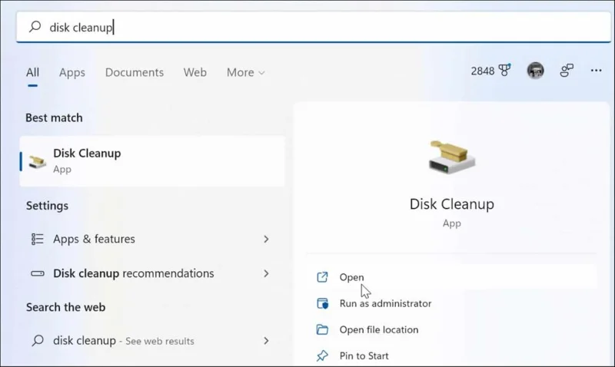Open the rewards trophy icon
The height and width of the screenshot is (367, 615).
point(504,70)
